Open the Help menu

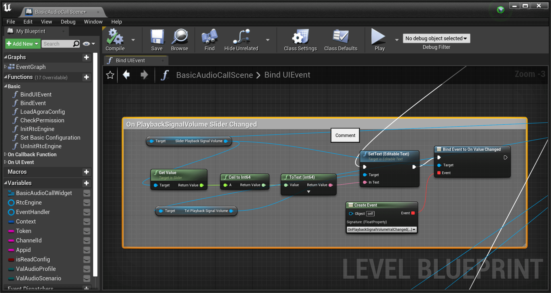point(117,22)
